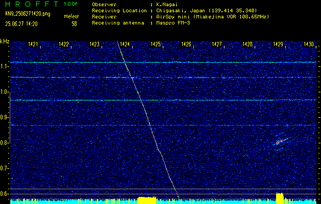The width and height of the screenshot is (321, 204).
Task: Click the 1428 time axis marker
Action: click(x=248, y=44)
